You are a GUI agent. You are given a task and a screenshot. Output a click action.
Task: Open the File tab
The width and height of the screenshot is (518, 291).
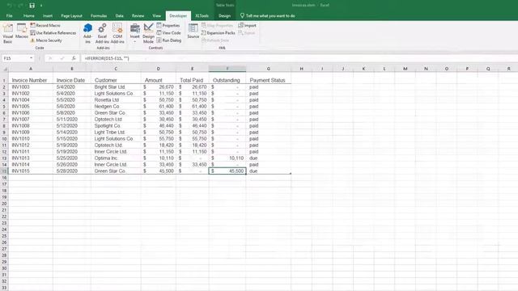point(9,16)
